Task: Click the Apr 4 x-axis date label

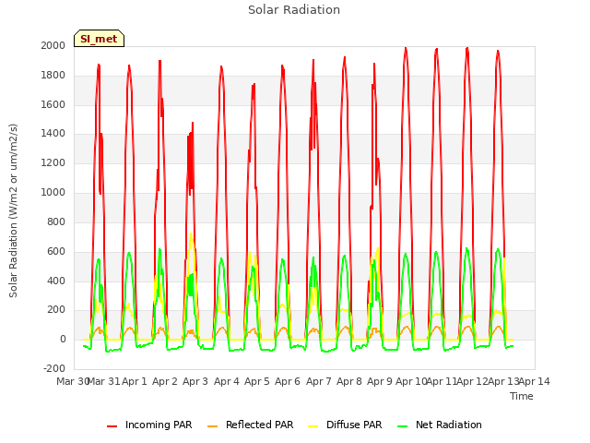Action: tap(227, 381)
